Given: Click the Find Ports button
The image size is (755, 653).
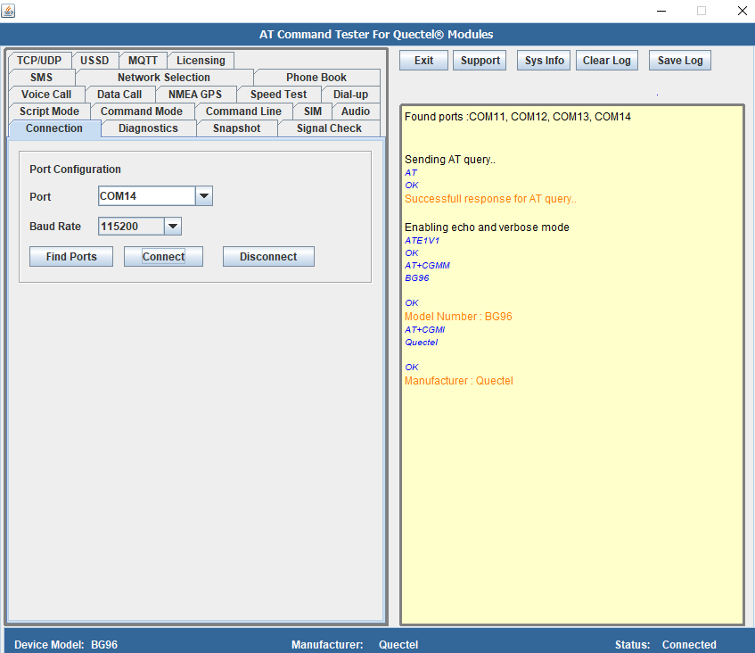Looking at the screenshot, I should pyautogui.click(x=71, y=256).
